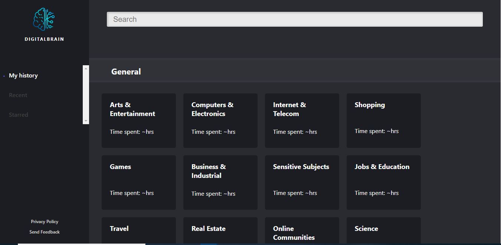This screenshot has height=245, width=501.
Task: Open the Arts & Entertainment category card
Action: coord(139,120)
